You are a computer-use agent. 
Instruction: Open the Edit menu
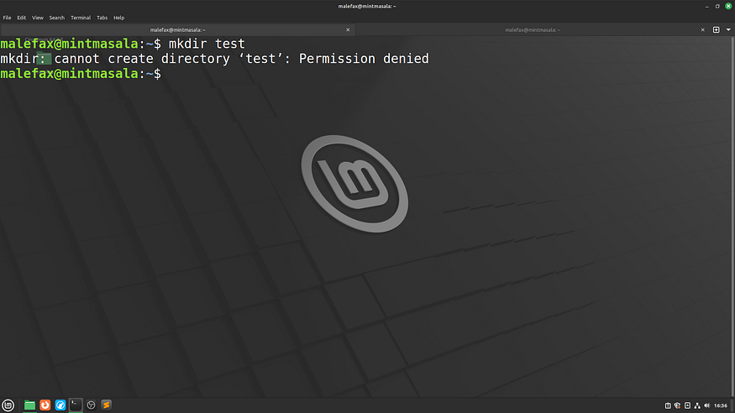click(x=22, y=18)
